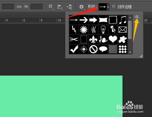Click the H height input field

pos(36,7)
